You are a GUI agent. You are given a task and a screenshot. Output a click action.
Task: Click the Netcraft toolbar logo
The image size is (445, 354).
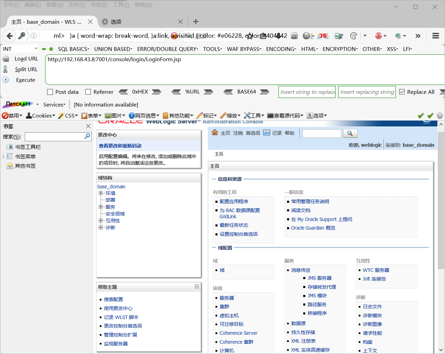tap(18, 104)
